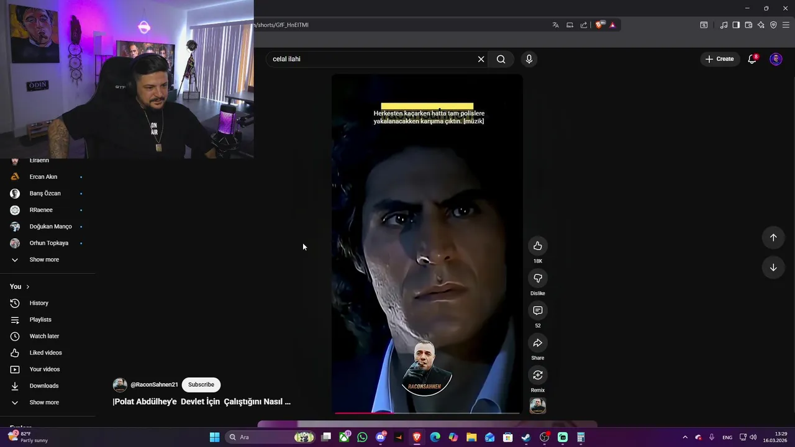The width and height of the screenshot is (795, 447).
Task: Switch input language via ENG indicator
Action: pyautogui.click(x=727, y=437)
